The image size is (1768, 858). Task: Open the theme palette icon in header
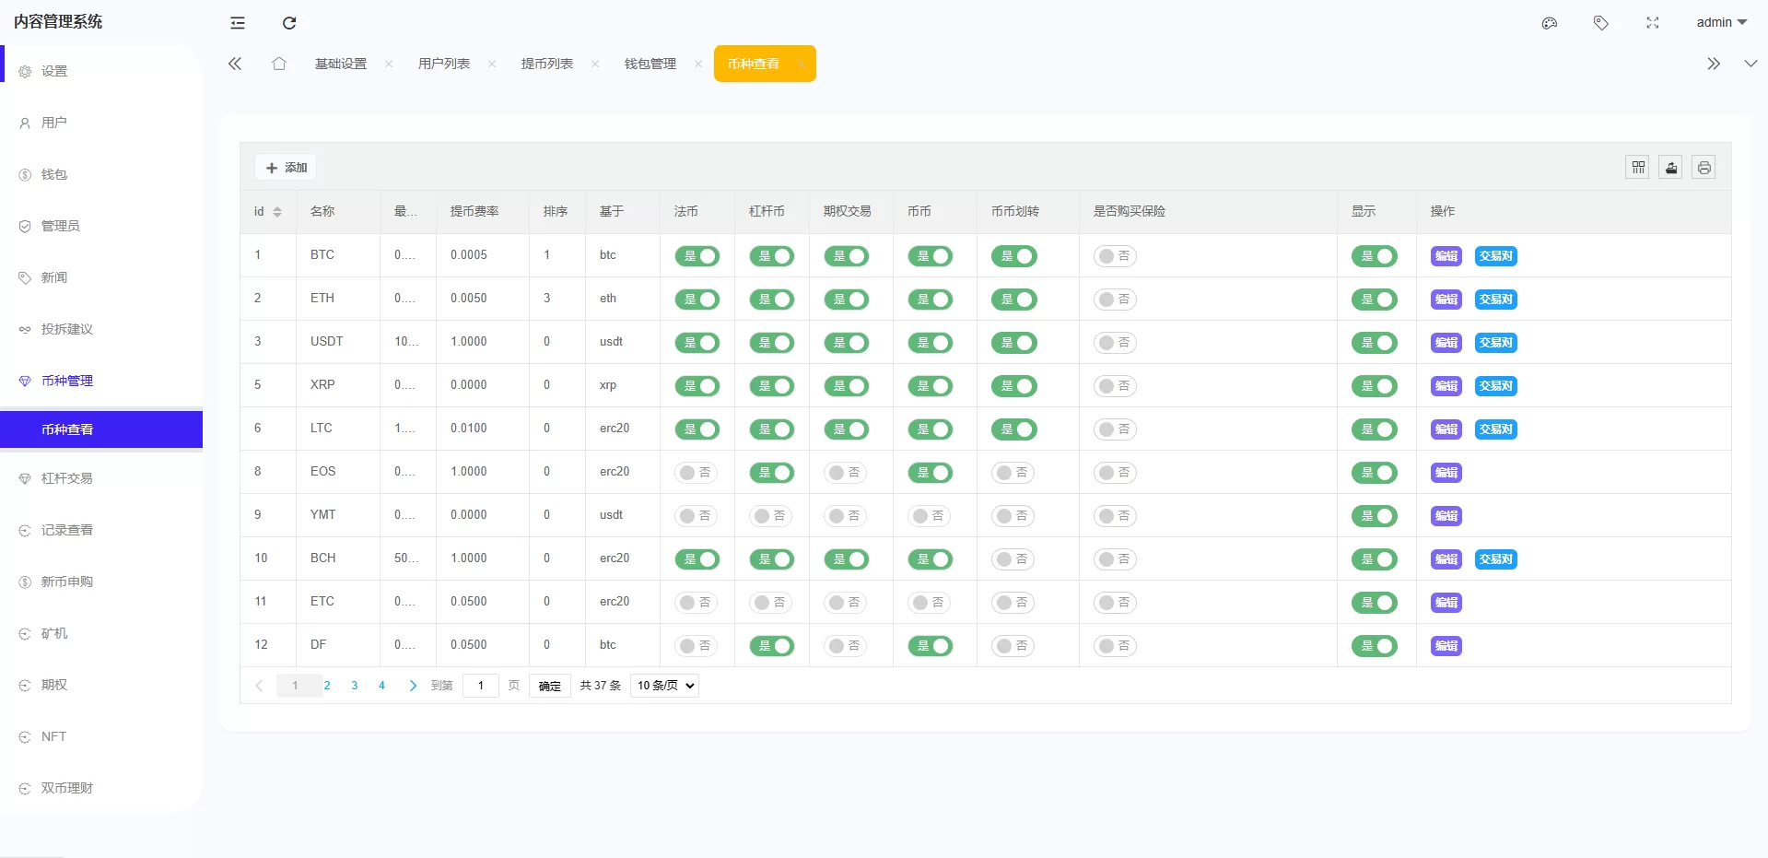click(1550, 23)
